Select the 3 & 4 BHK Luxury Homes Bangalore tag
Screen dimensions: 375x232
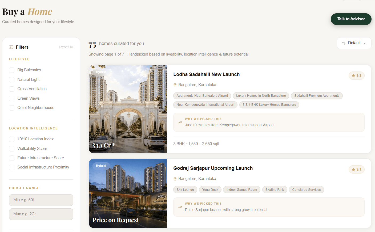click(x=269, y=105)
